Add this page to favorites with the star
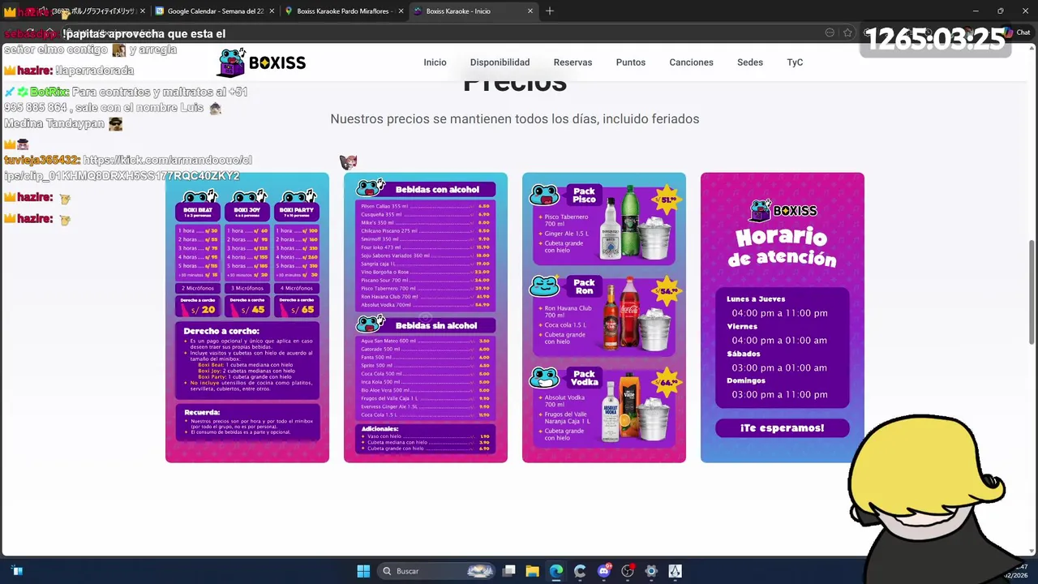Viewport: 1038px width, 584px height. click(847, 32)
